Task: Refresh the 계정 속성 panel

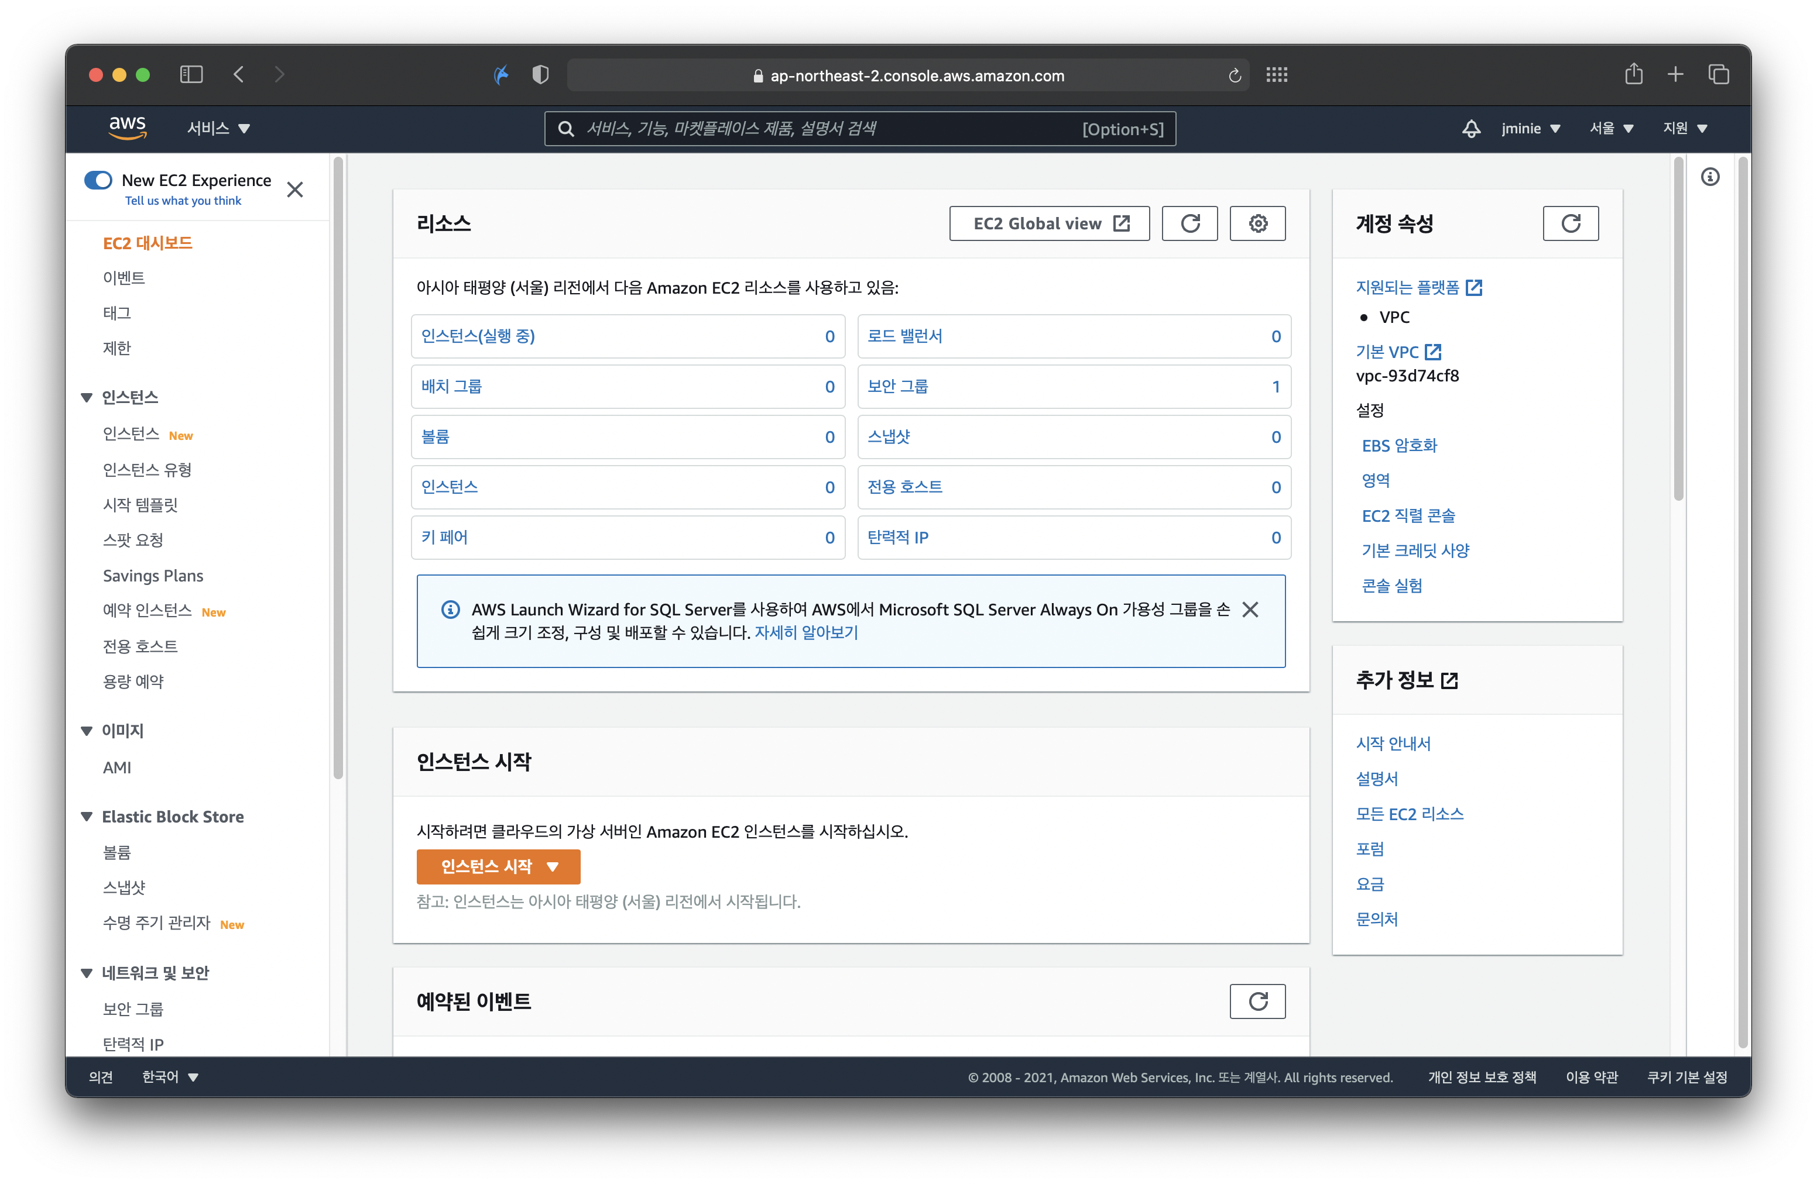Action: 1571,223
